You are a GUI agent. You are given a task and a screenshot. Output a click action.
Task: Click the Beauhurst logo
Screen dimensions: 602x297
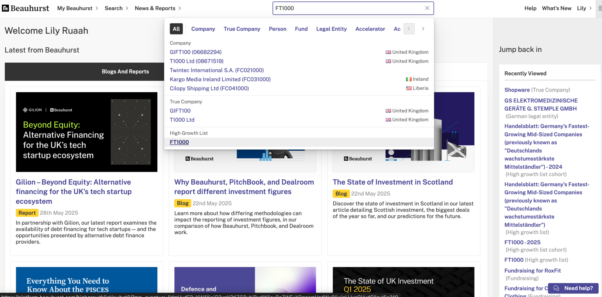(26, 8)
